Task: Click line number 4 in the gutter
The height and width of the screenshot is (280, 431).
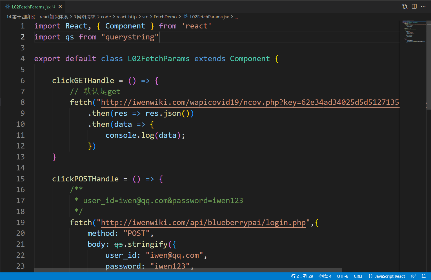Action: click(x=23, y=59)
